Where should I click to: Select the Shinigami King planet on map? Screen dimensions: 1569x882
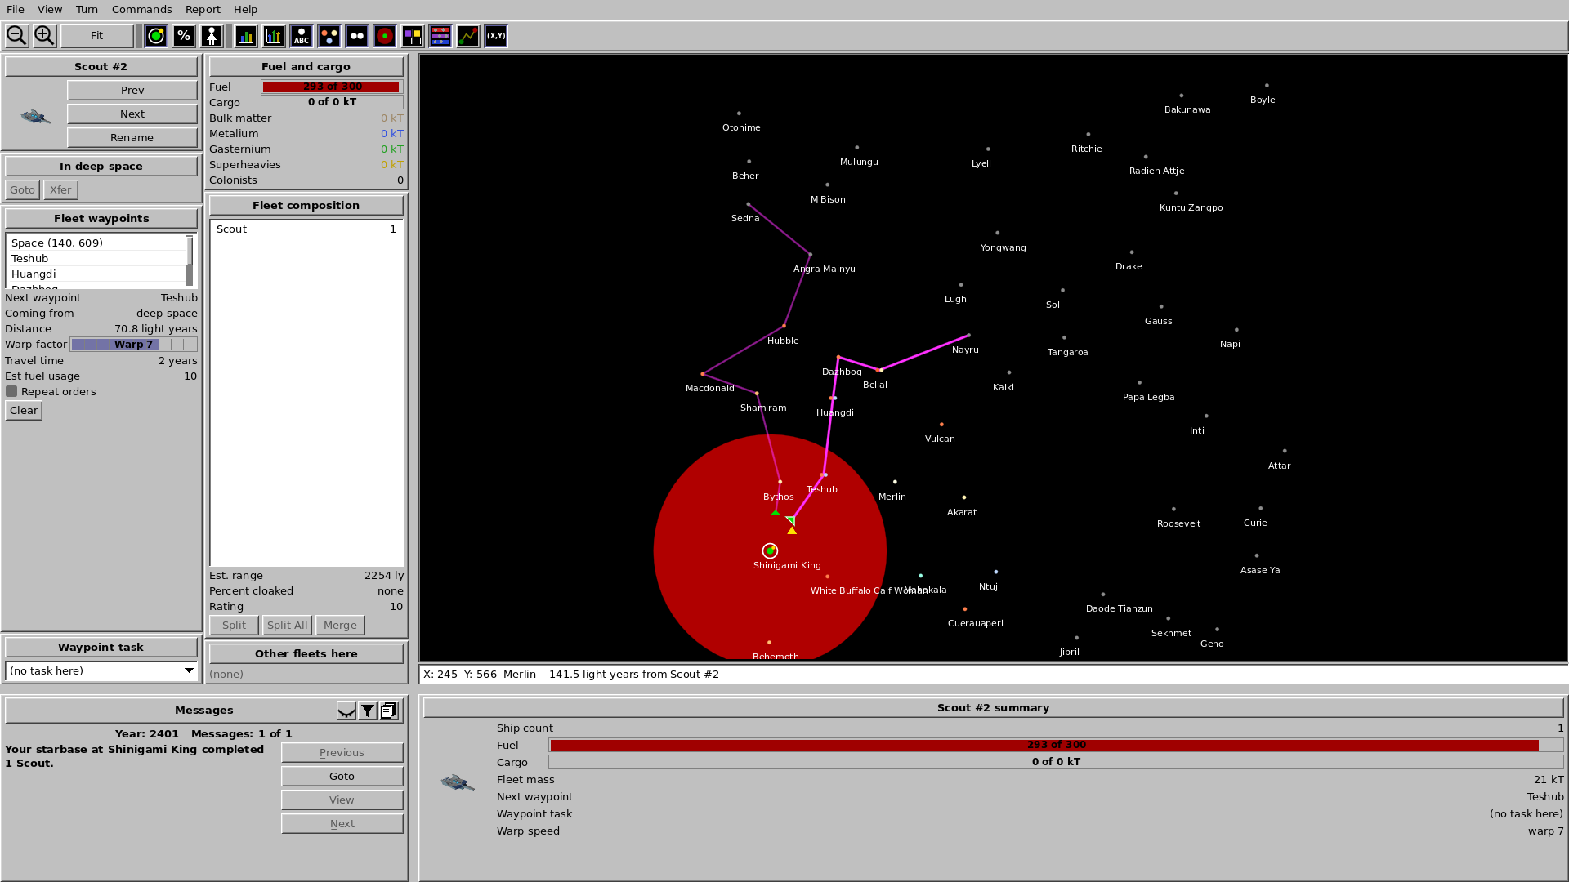point(770,550)
